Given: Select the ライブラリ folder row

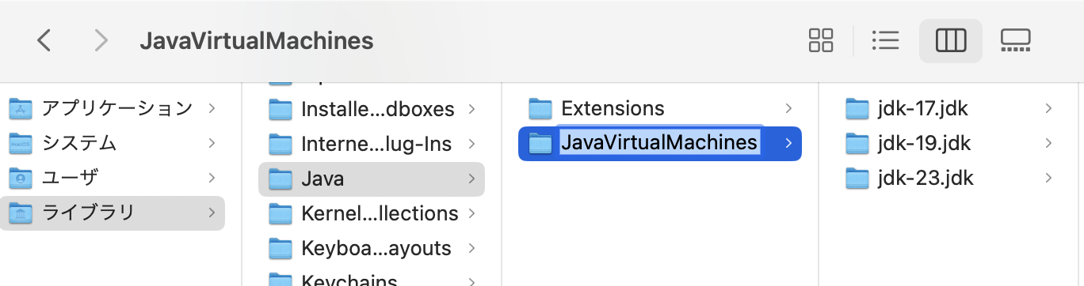Looking at the screenshot, I should [113, 213].
